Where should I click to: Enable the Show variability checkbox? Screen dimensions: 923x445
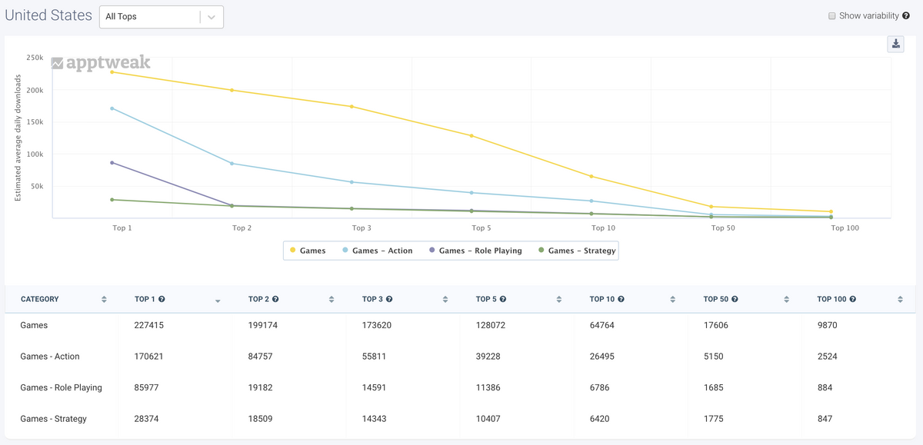click(831, 16)
